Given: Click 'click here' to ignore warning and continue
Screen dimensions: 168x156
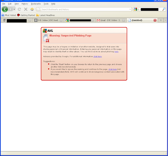Looking at the screenshot, I should [x=113, y=69].
